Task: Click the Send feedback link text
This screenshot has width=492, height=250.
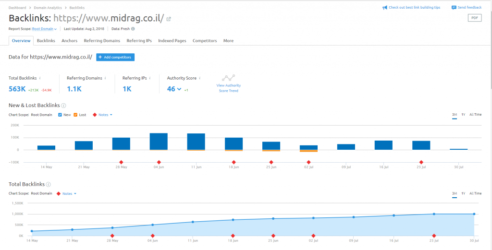Action: tap(469, 8)
